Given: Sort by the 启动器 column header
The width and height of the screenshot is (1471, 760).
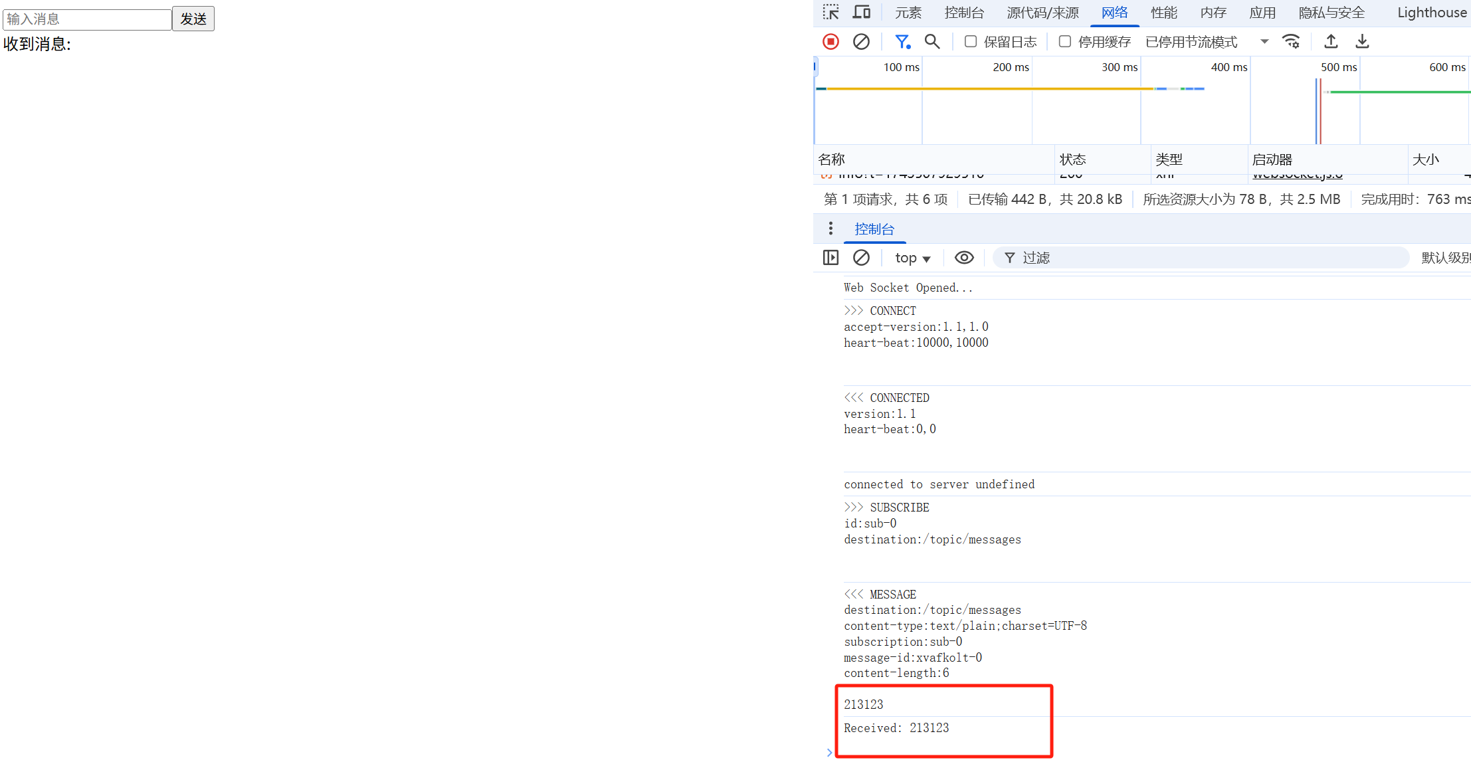Looking at the screenshot, I should pos(1327,159).
